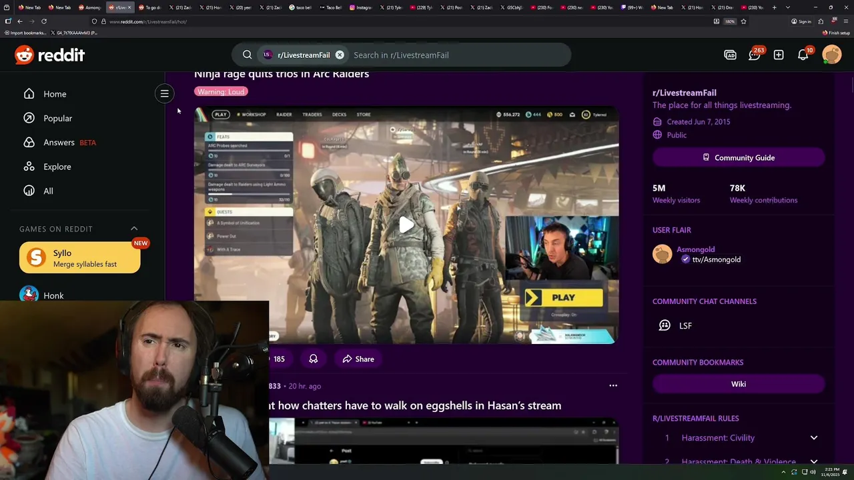Click the page vertical scrollbar
The height and width of the screenshot is (480, 854).
(851, 87)
